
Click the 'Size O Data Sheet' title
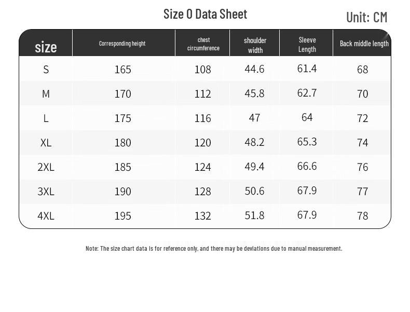pyautogui.click(x=205, y=14)
